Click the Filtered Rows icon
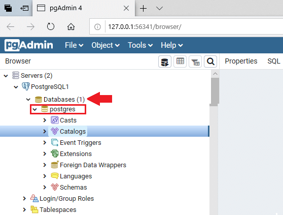283x215 pixels. [x=195, y=62]
